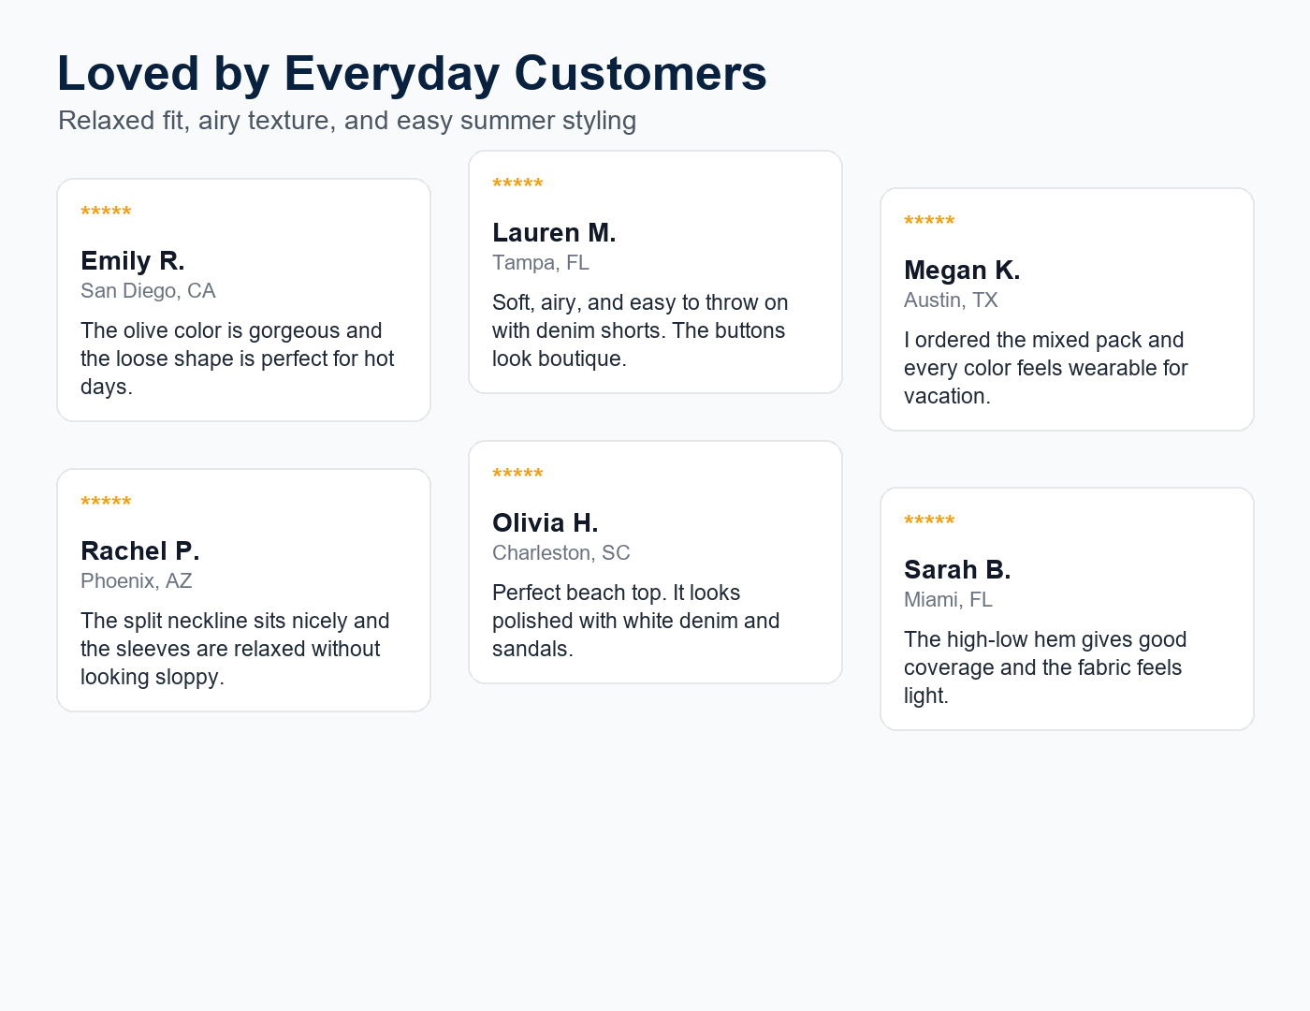Click the Relaxed fit subtitle text
The image size is (1310, 1011).
[x=347, y=121]
